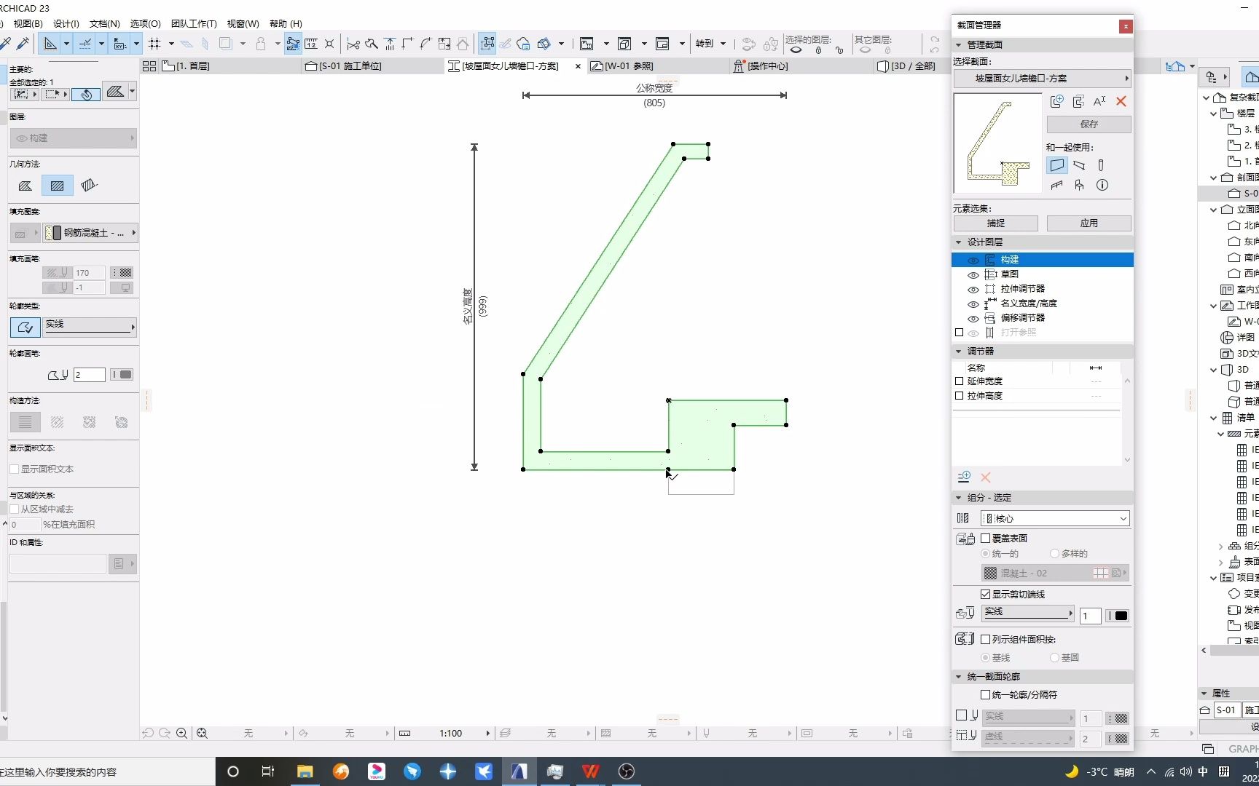Click the info icon in the section manager

(x=1102, y=185)
